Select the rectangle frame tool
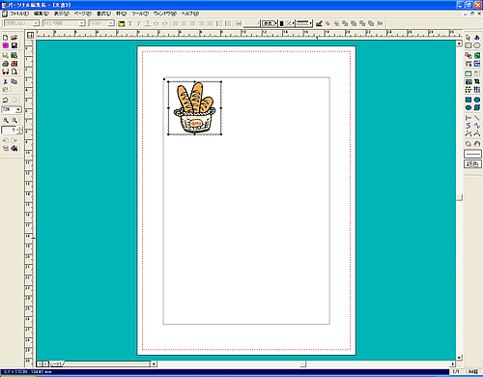This screenshot has height=377, width=483. pyautogui.click(x=469, y=45)
